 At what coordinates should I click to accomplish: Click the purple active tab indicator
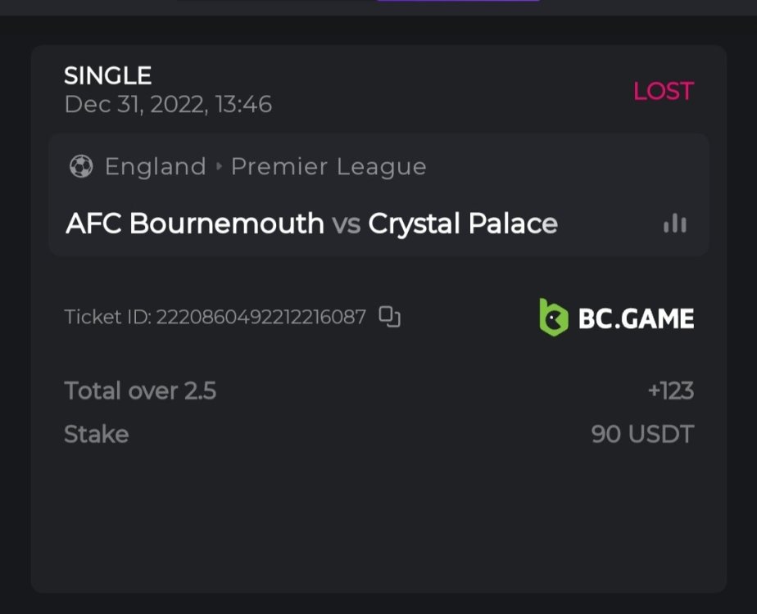coord(457,1)
